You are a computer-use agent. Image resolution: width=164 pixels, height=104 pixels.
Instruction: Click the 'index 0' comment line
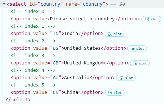pyautogui.click(x=33, y=11)
